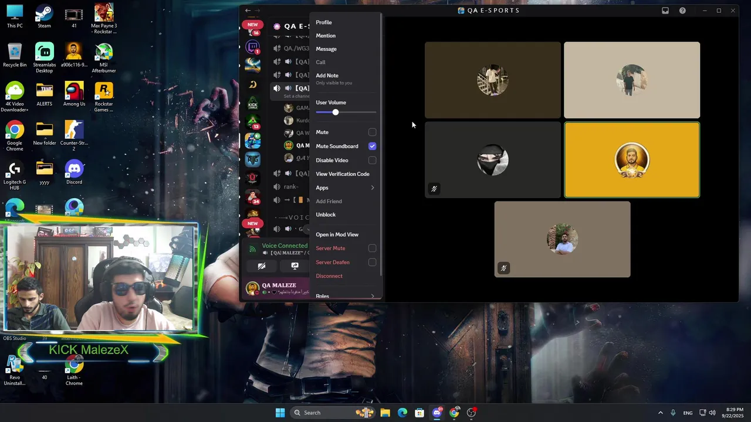
Task: Open Streamlabs Desktop shortcut
Action: pos(44,58)
